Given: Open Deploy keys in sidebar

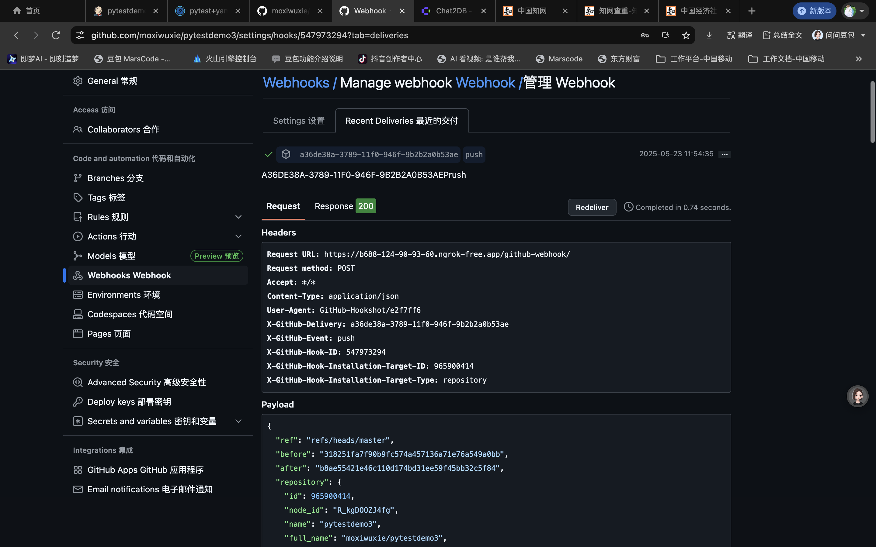Looking at the screenshot, I should click(x=129, y=402).
